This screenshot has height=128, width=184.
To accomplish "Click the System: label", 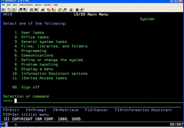I will pos(148,19).
